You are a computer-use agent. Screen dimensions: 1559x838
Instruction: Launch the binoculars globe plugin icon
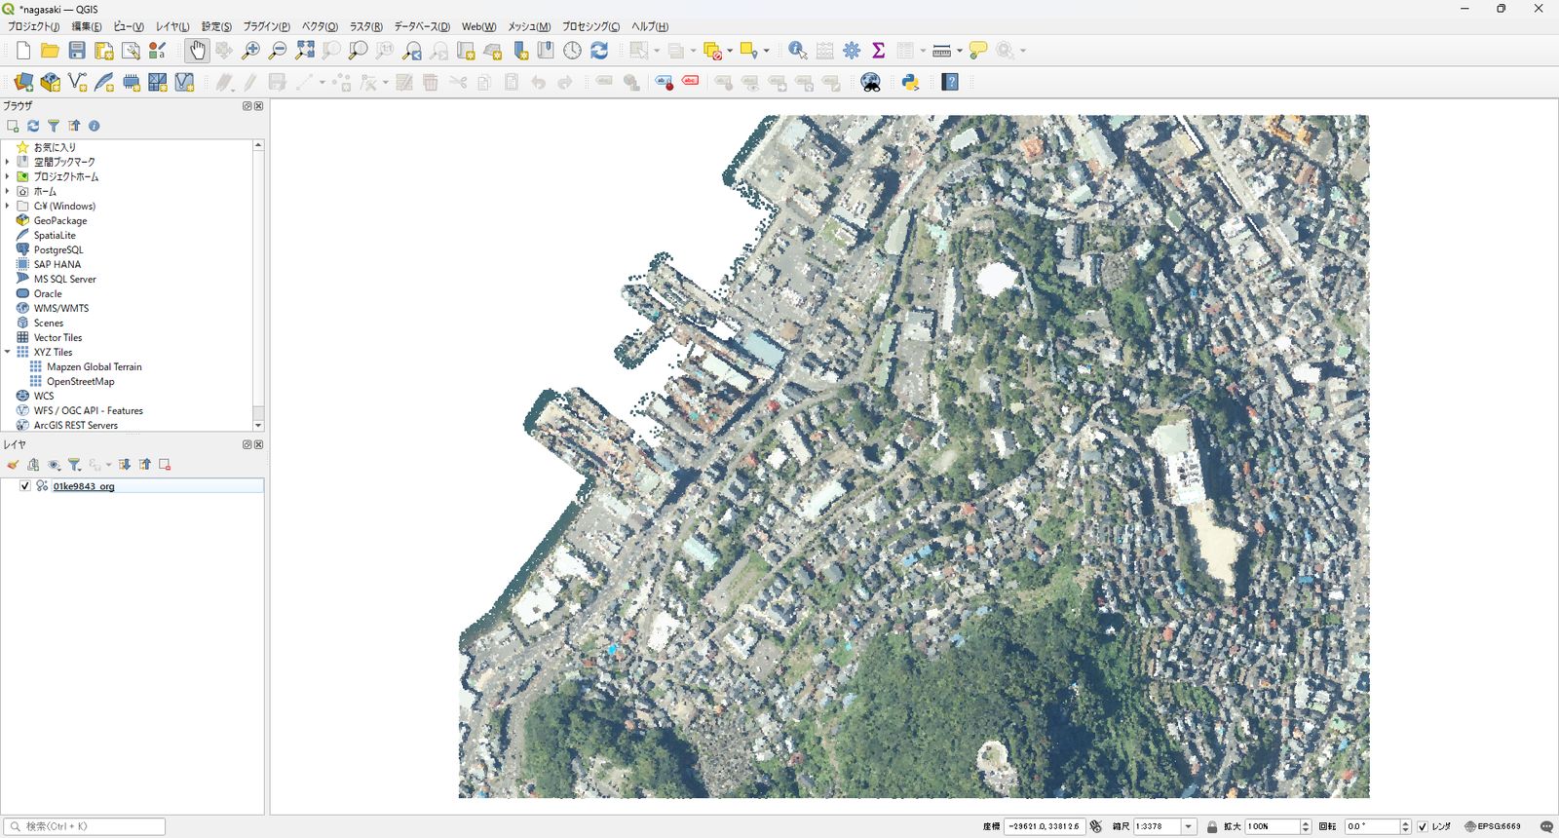click(x=871, y=83)
